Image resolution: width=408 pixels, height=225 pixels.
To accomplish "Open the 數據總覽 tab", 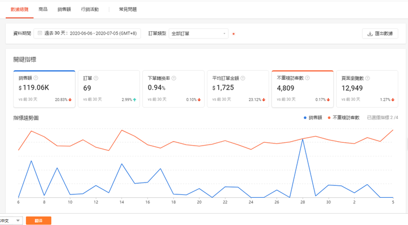I will [x=19, y=10].
